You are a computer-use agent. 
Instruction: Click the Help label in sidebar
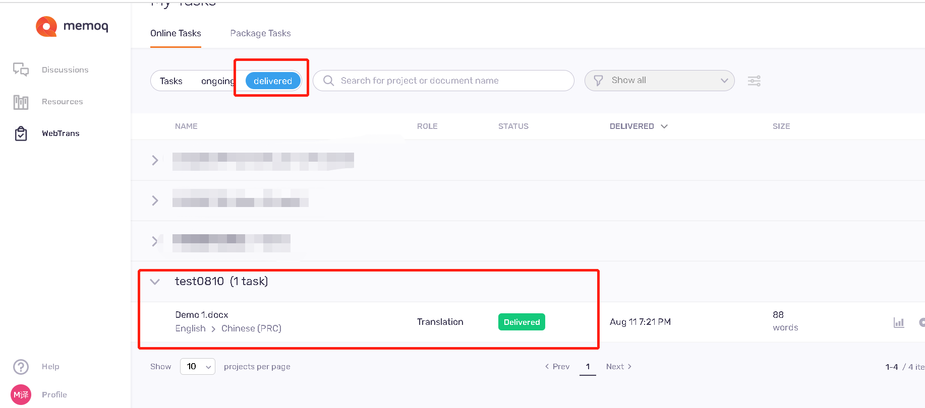[50, 367]
